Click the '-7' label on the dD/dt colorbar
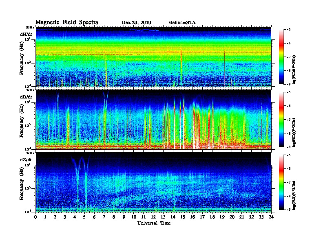The width and height of the screenshot is (323, 249). 288,120
